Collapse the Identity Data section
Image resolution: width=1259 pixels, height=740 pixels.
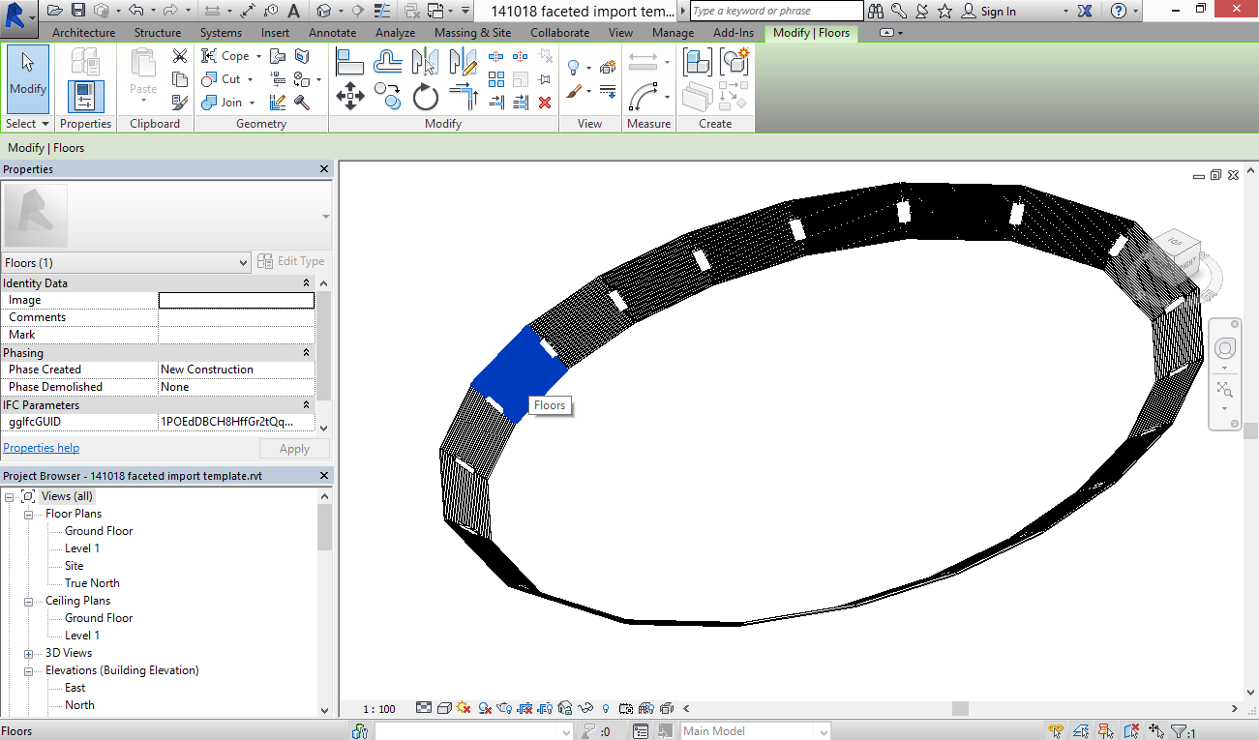307,283
